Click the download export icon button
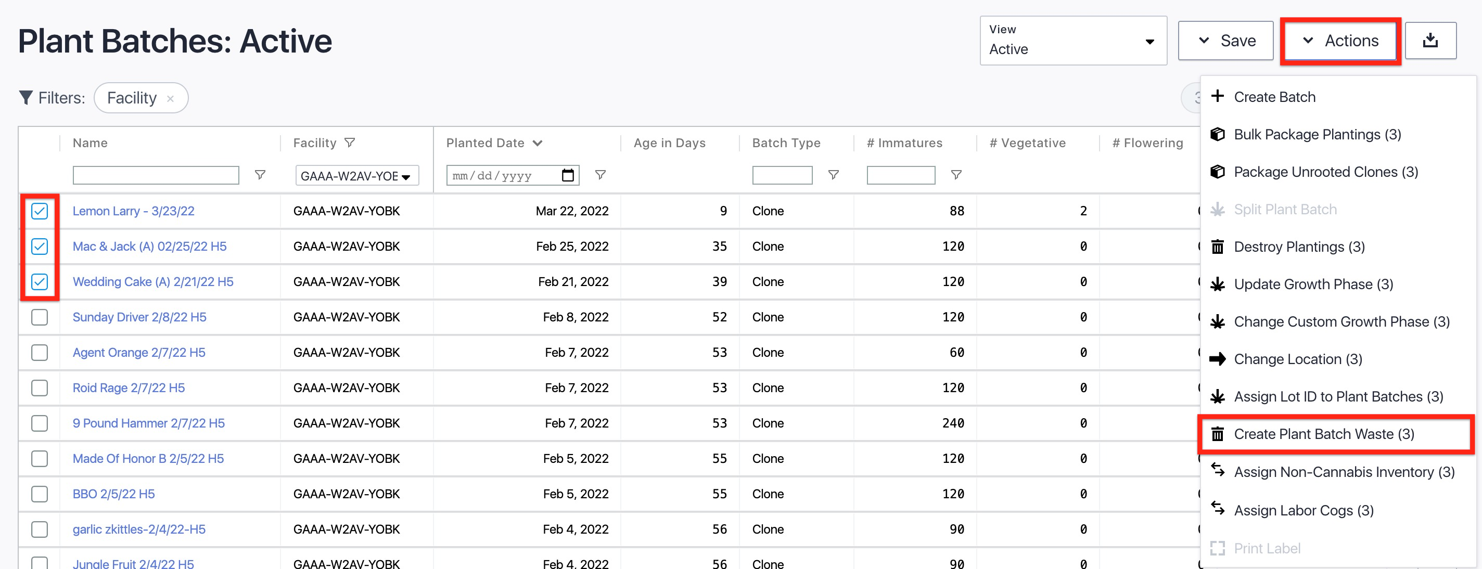The height and width of the screenshot is (569, 1482). point(1430,40)
